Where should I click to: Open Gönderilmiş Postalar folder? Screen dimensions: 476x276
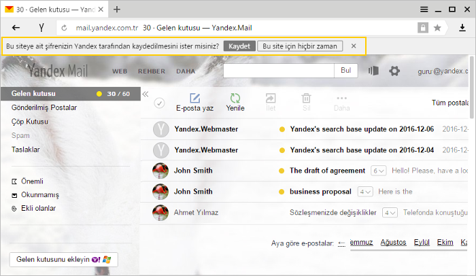[44, 107]
